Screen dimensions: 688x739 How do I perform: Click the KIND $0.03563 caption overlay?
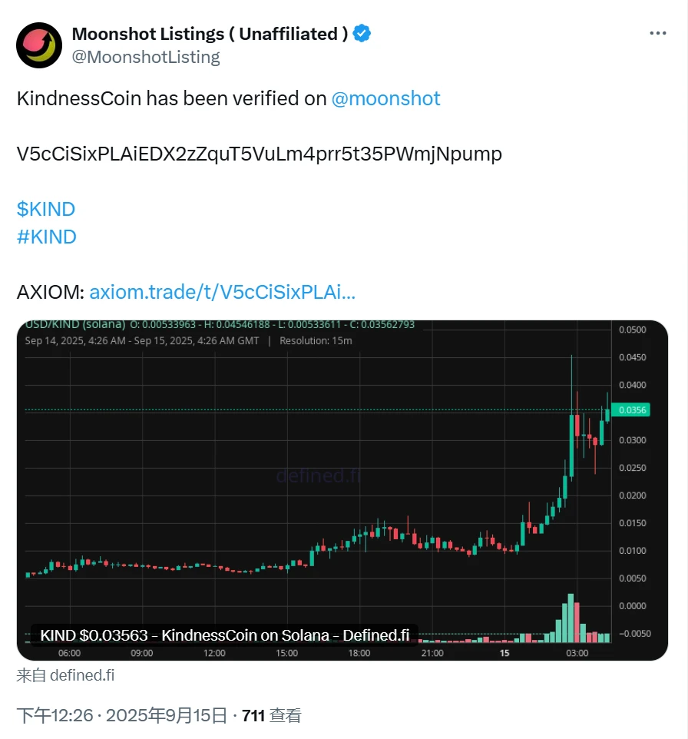click(x=225, y=635)
